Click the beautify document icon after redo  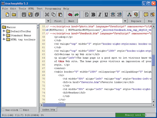coord(87,14)
